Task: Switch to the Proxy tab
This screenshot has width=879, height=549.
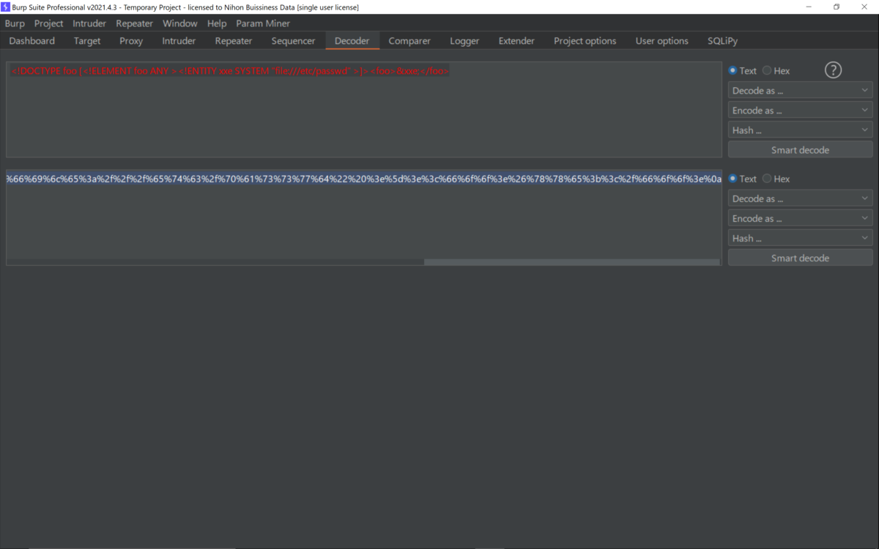Action: [x=131, y=41]
